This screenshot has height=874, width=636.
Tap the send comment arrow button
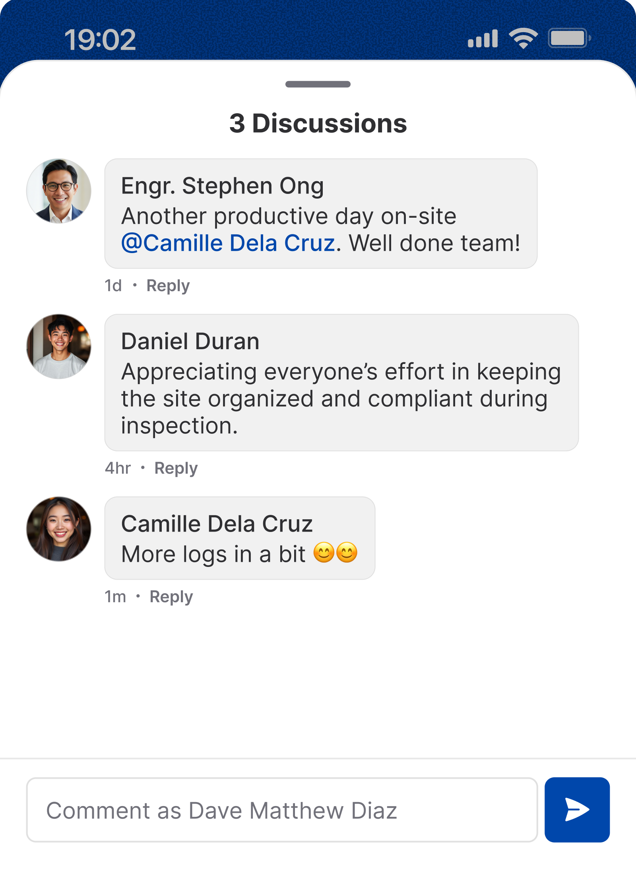pyautogui.click(x=577, y=810)
